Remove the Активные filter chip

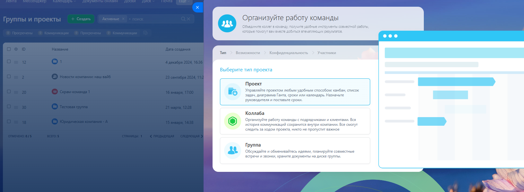pyautogui.click(x=123, y=19)
